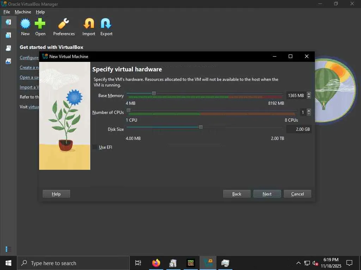361x270 pixels.
Task: Open the Help menu
Action: coord(40,12)
